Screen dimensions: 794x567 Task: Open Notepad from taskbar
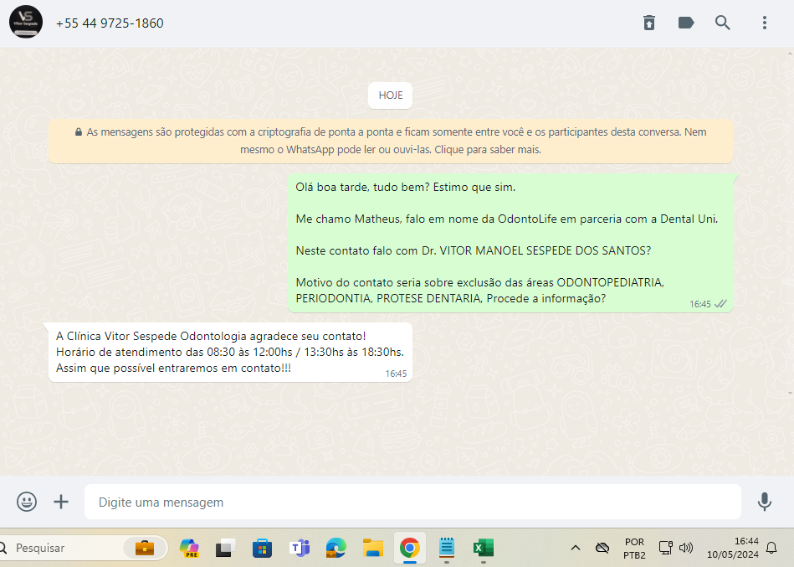(447, 548)
